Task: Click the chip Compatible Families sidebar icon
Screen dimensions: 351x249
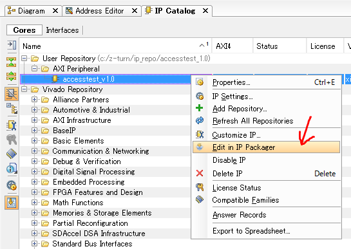Action: [11, 154]
